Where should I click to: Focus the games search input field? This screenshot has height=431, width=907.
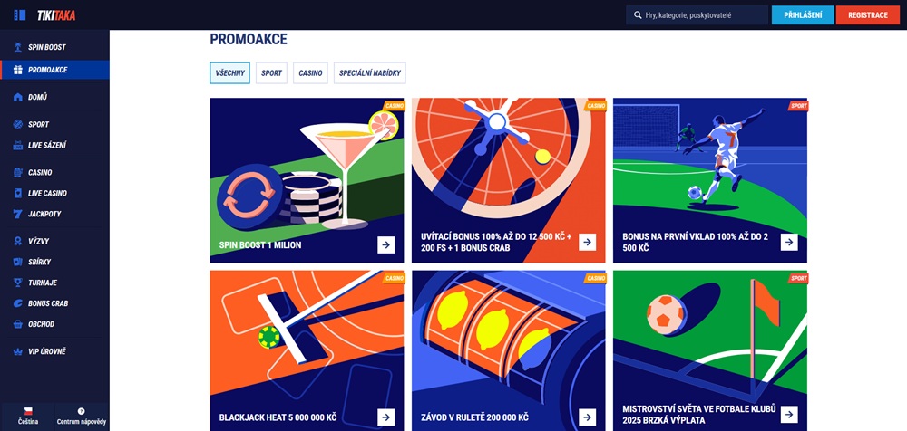(697, 15)
